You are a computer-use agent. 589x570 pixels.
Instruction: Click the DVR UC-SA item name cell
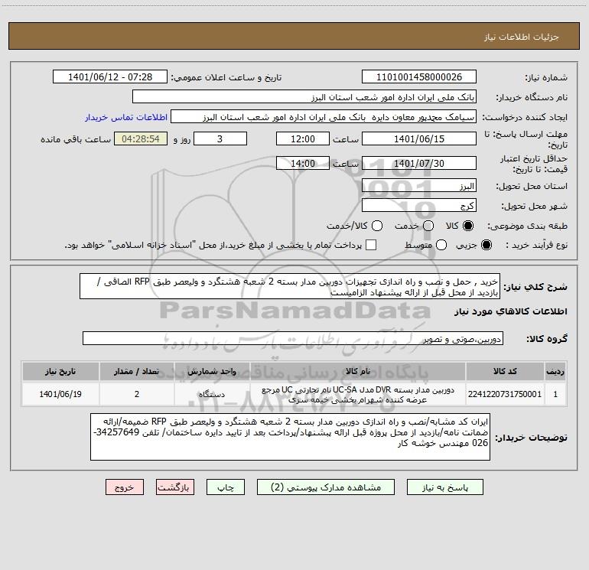[358, 394]
